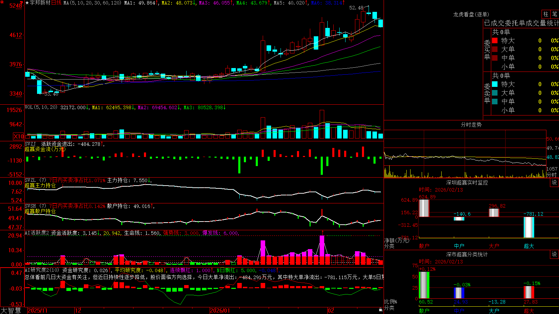Select the red 特大 buy-order swatch
This screenshot has width=559, height=314.
(495, 40)
